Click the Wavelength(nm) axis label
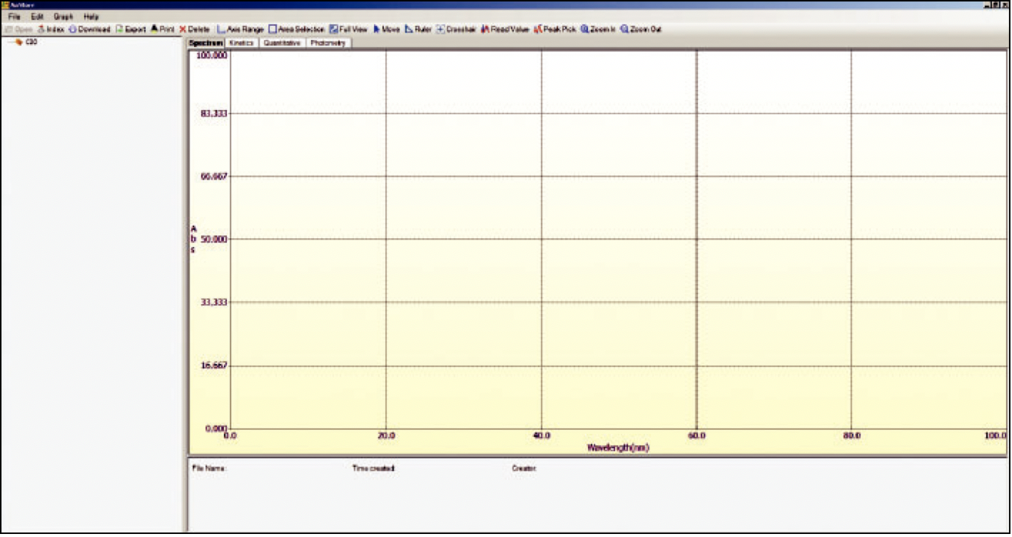This screenshot has height=537, width=1012. [x=618, y=447]
